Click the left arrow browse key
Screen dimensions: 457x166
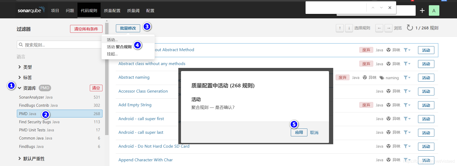379,28
